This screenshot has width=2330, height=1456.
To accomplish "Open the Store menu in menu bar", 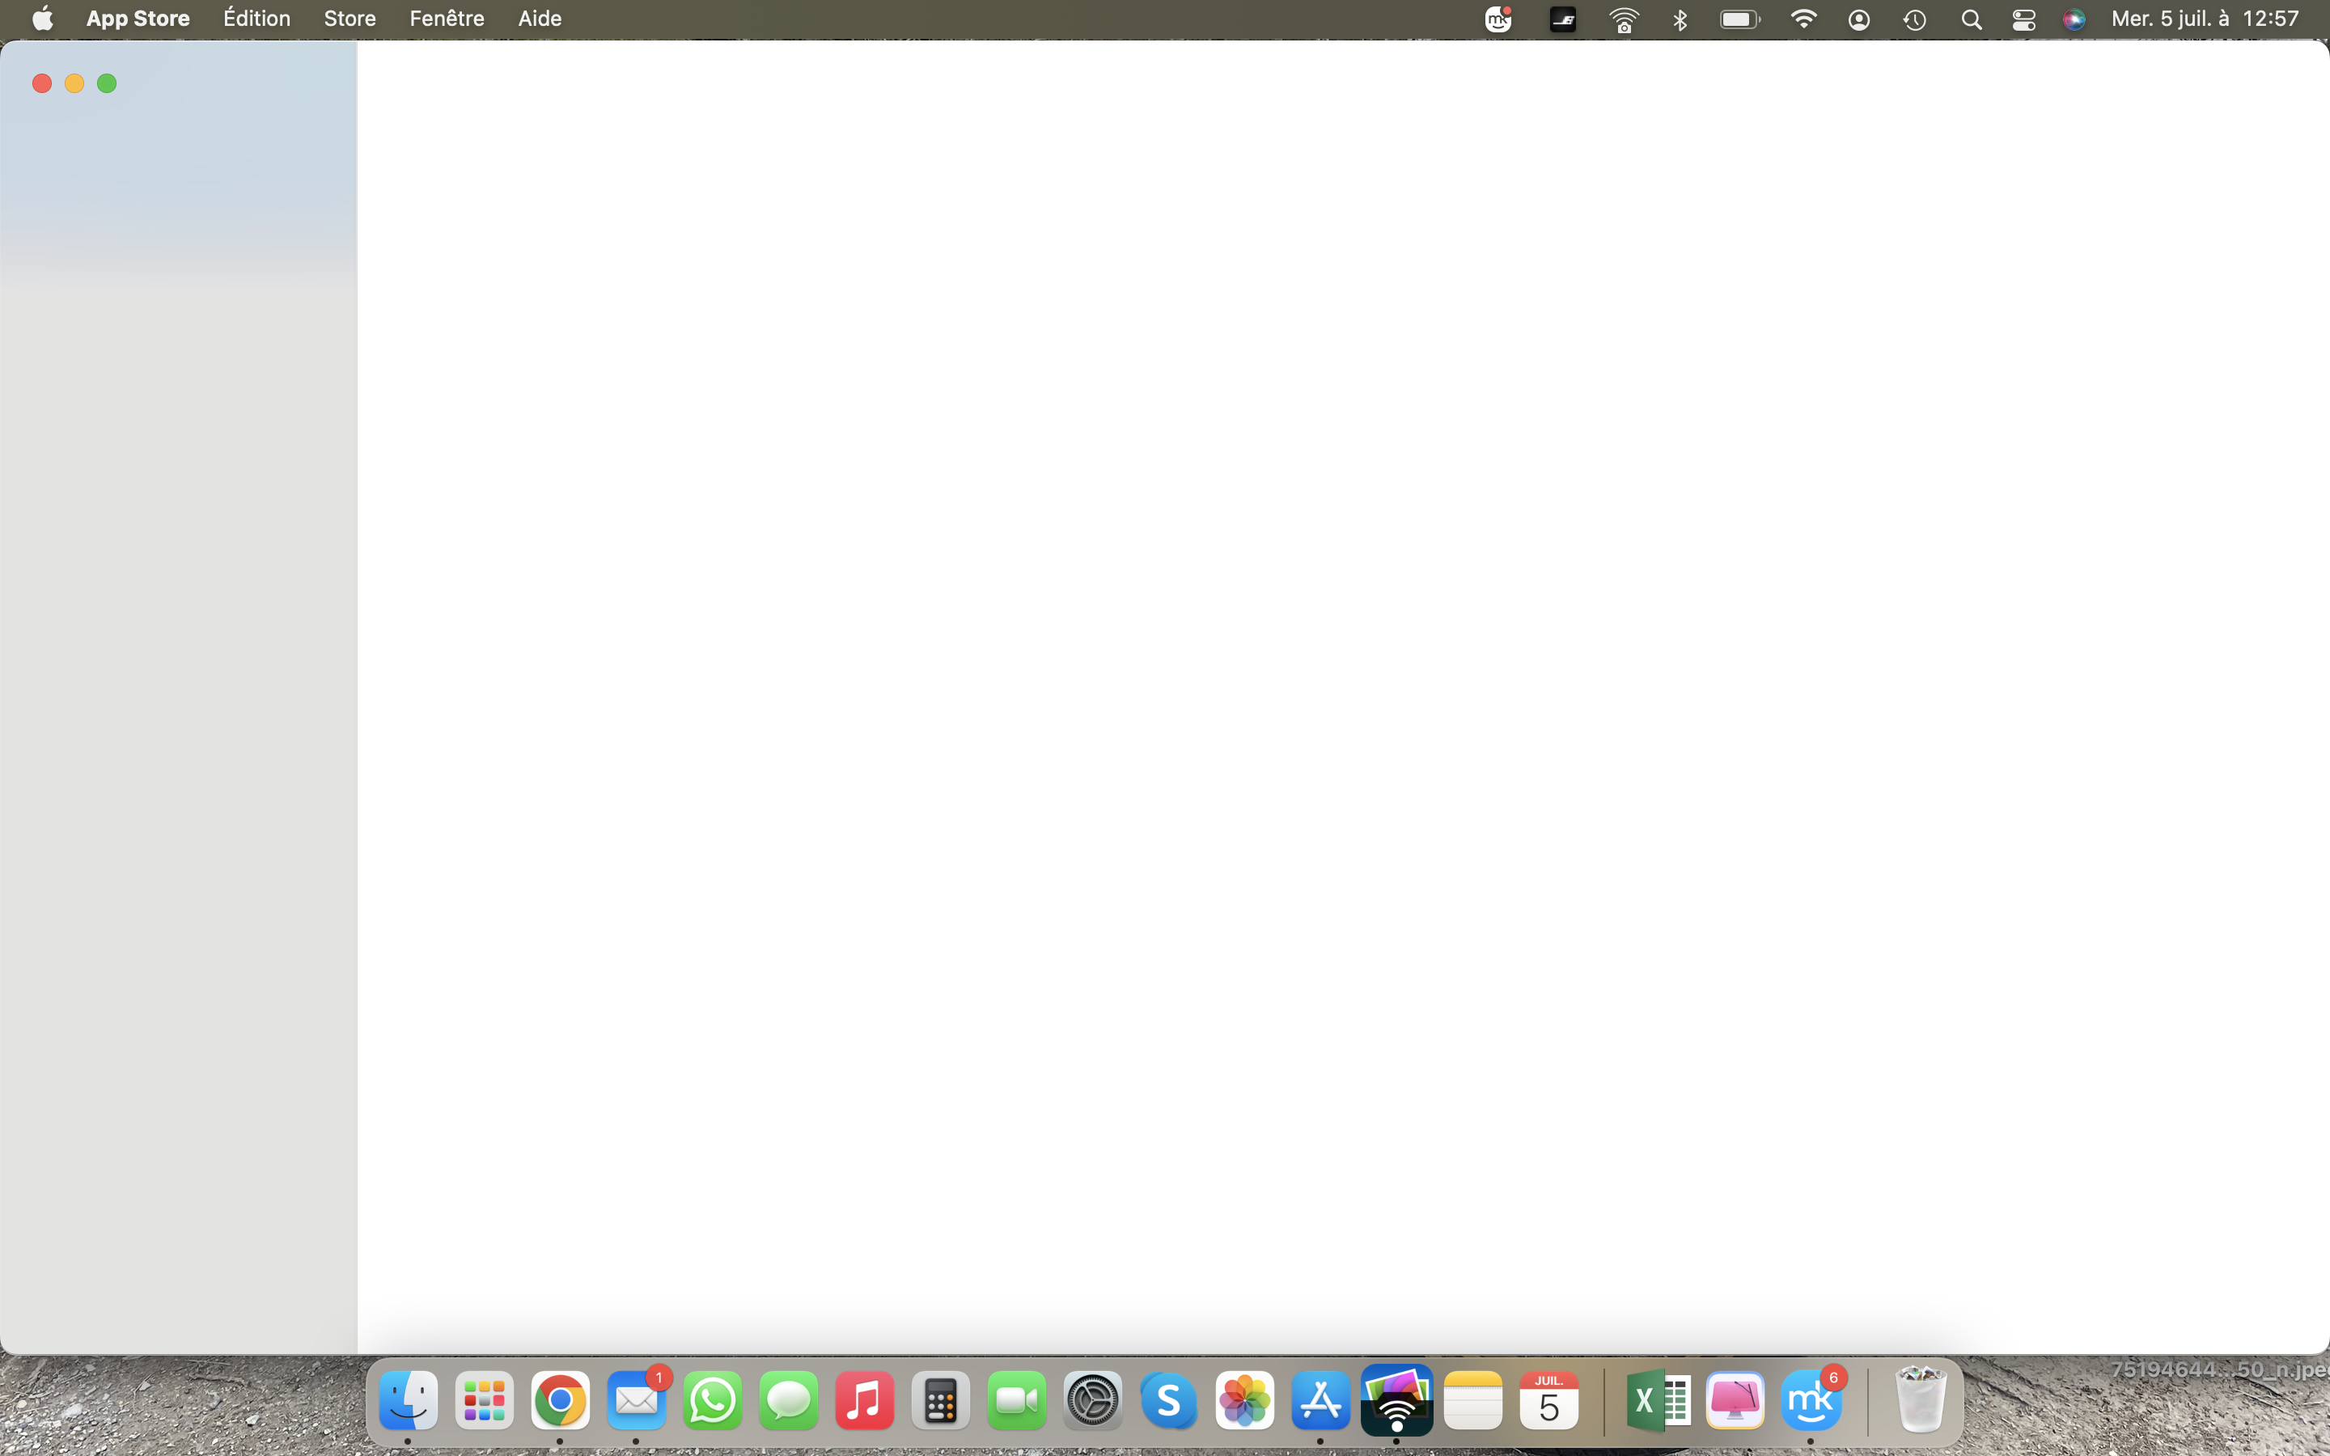I will [349, 19].
